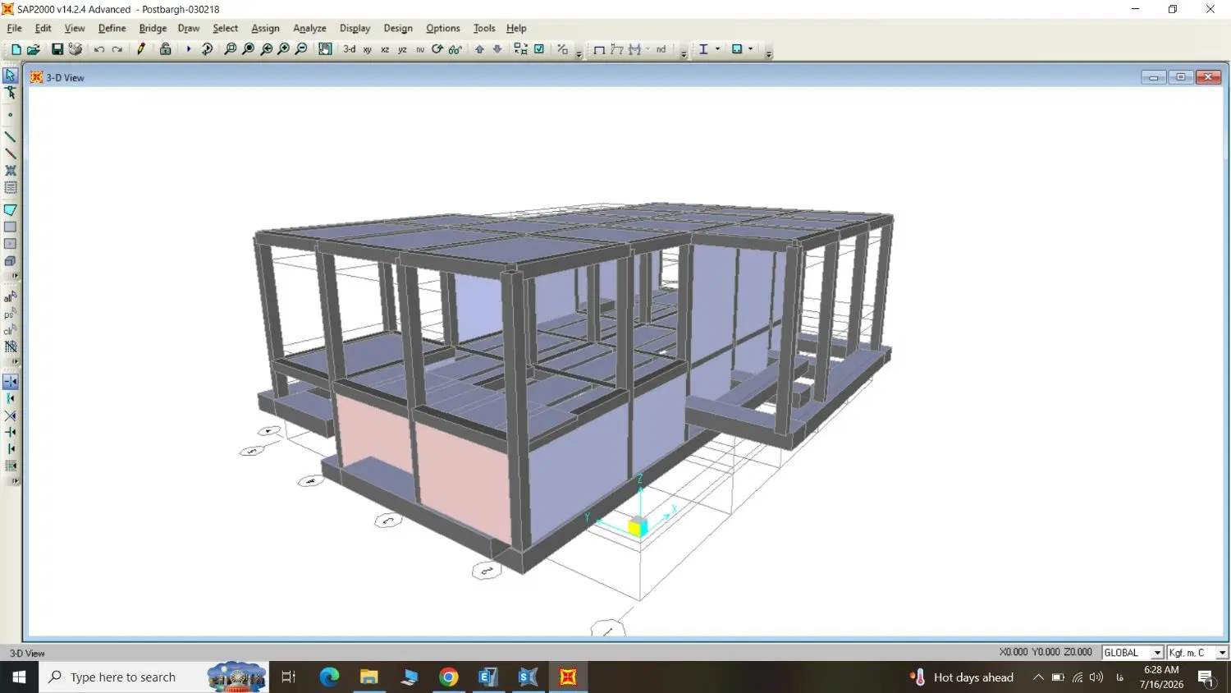The height and width of the screenshot is (693, 1231).
Task: Click the Save Model floppy icon
Action: [x=57, y=49]
